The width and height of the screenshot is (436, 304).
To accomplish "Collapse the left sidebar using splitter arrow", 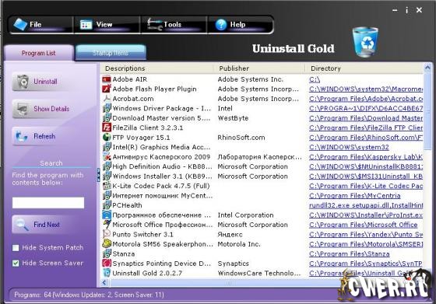I will 98,175.
